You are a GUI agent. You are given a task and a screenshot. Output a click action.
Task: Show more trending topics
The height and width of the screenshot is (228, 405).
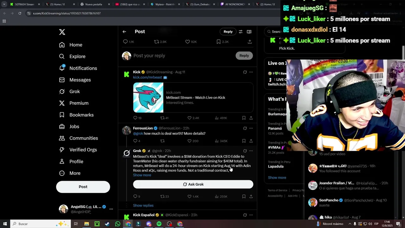click(277, 178)
